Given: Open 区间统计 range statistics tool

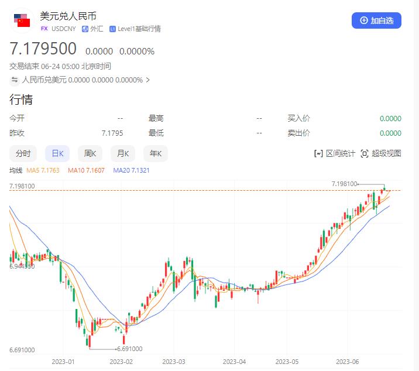Looking at the screenshot, I should tap(335, 153).
